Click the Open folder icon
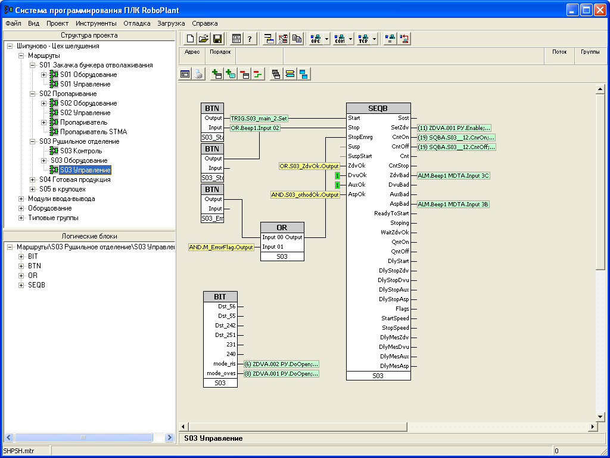 click(204, 39)
